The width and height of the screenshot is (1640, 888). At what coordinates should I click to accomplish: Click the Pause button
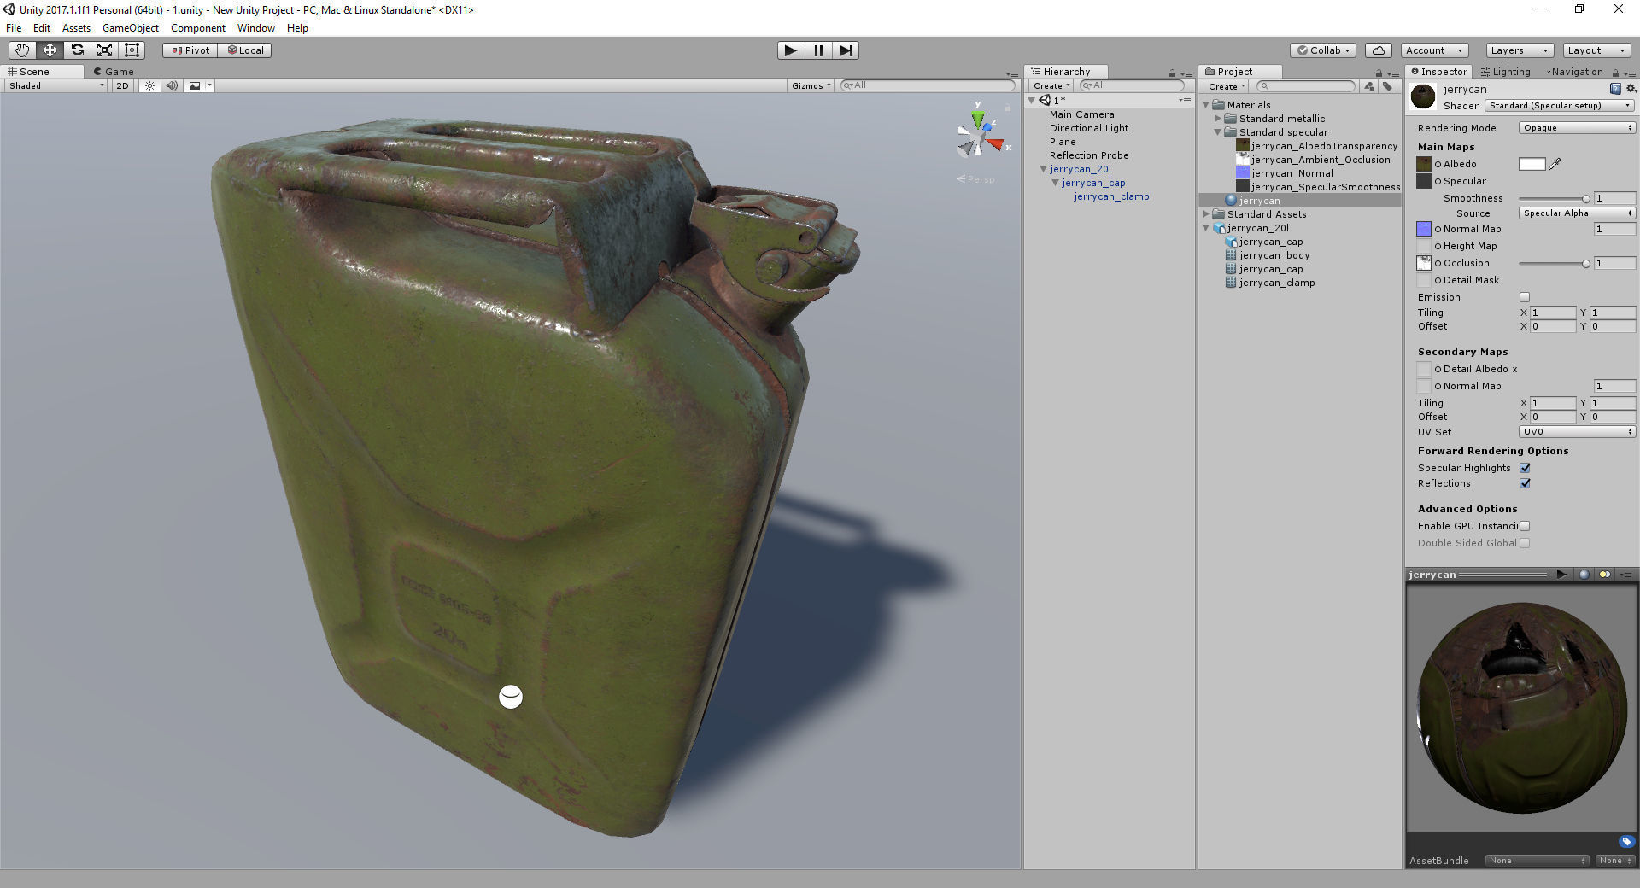(818, 50)
